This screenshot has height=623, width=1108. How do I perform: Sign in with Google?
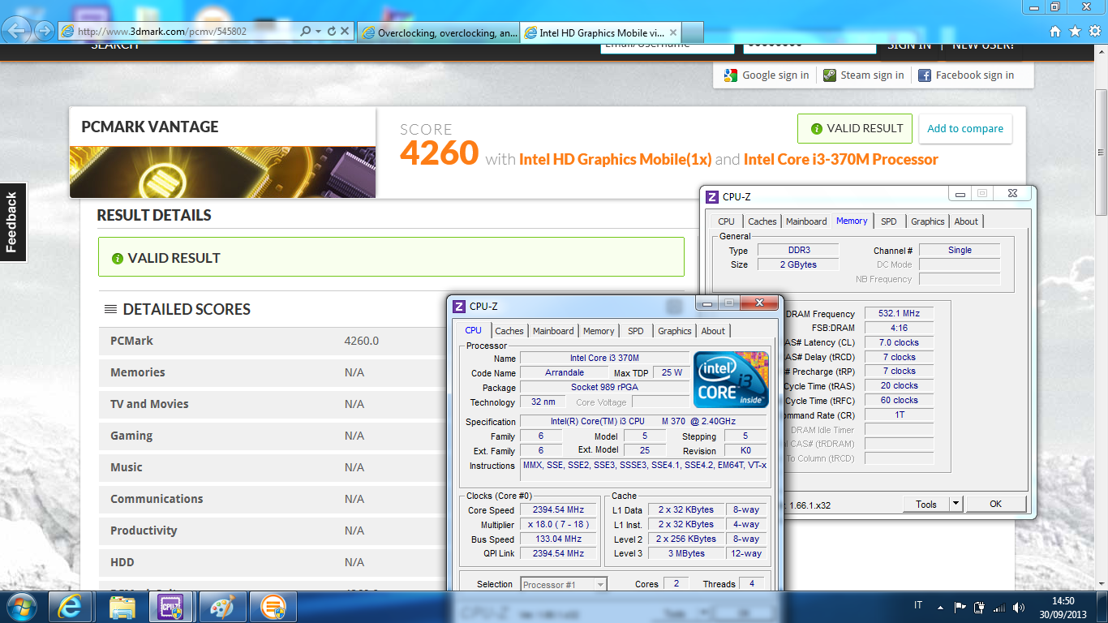767,75
